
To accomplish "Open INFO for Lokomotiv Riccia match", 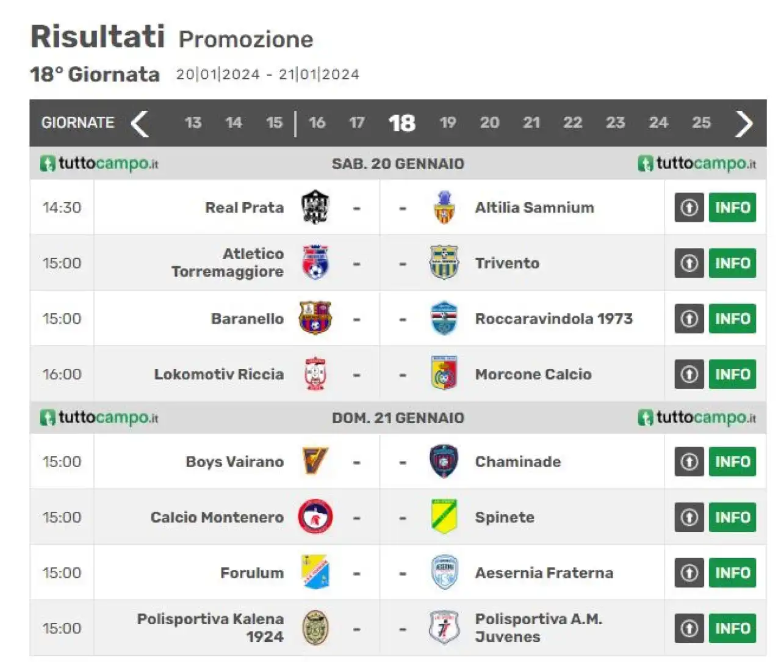I will (x=732, y=374).
